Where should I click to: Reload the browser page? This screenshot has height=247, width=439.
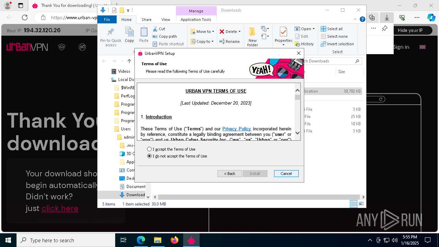click(x=25, y=17)
